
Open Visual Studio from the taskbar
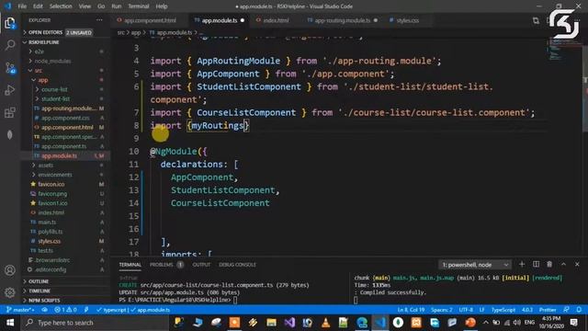tap(289, 323)
